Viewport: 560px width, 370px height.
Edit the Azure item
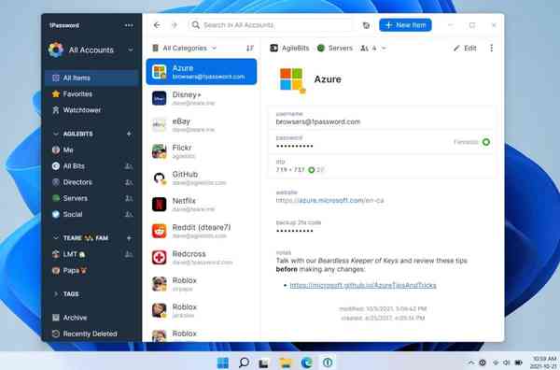tap(465, 48)
